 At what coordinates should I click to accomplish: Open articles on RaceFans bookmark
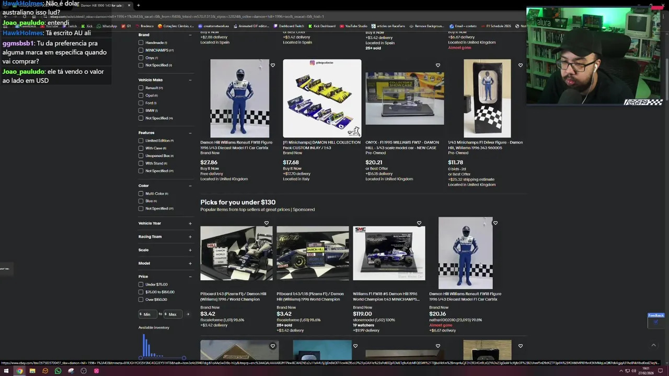pyautogui.click(x=388, y=26)
